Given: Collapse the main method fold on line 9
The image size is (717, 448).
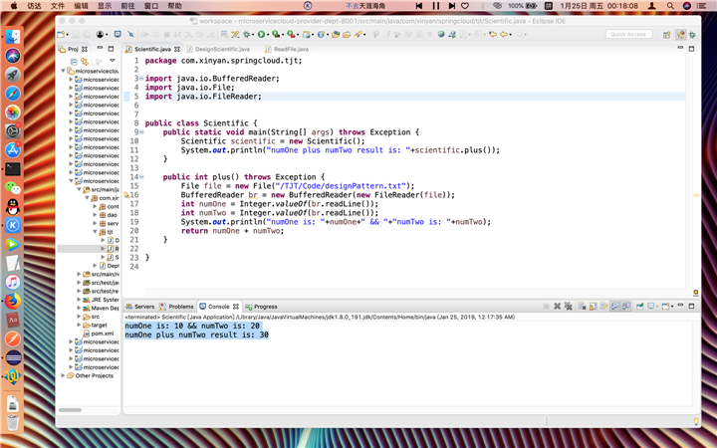Looking at the screenshot, I should coord(141,132).
